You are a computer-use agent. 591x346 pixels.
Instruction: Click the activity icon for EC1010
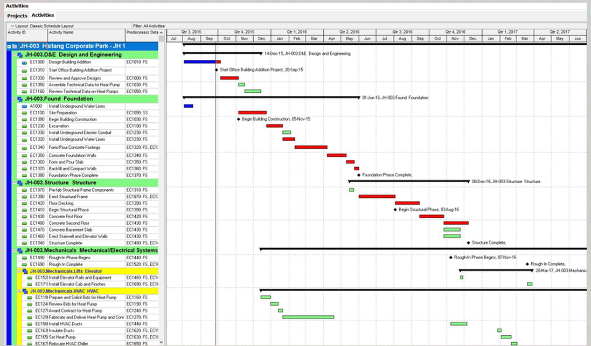[x=24, y=71]
